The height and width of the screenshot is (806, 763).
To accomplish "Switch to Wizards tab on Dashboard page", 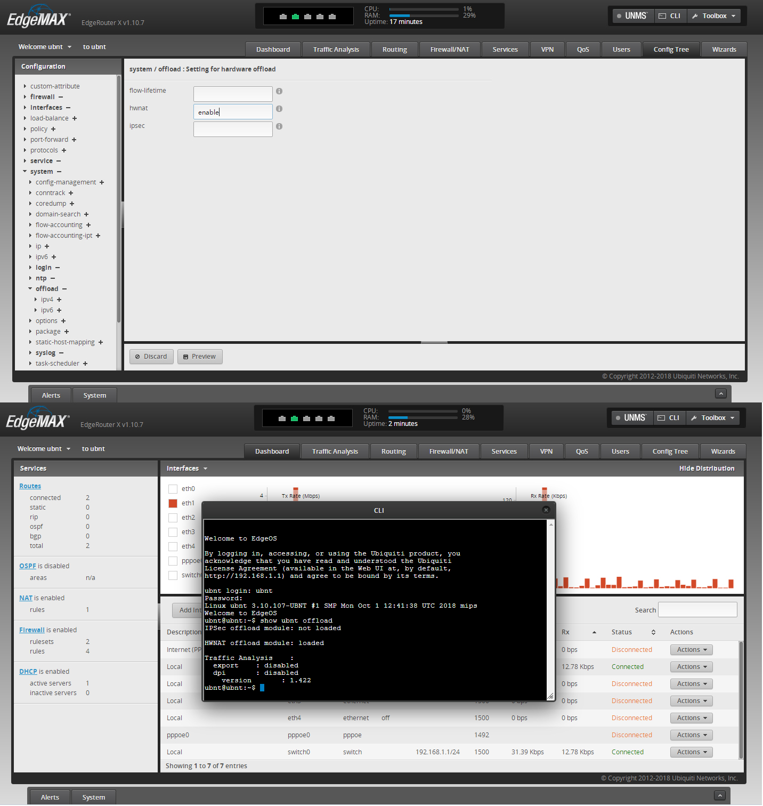I will 723,452.
